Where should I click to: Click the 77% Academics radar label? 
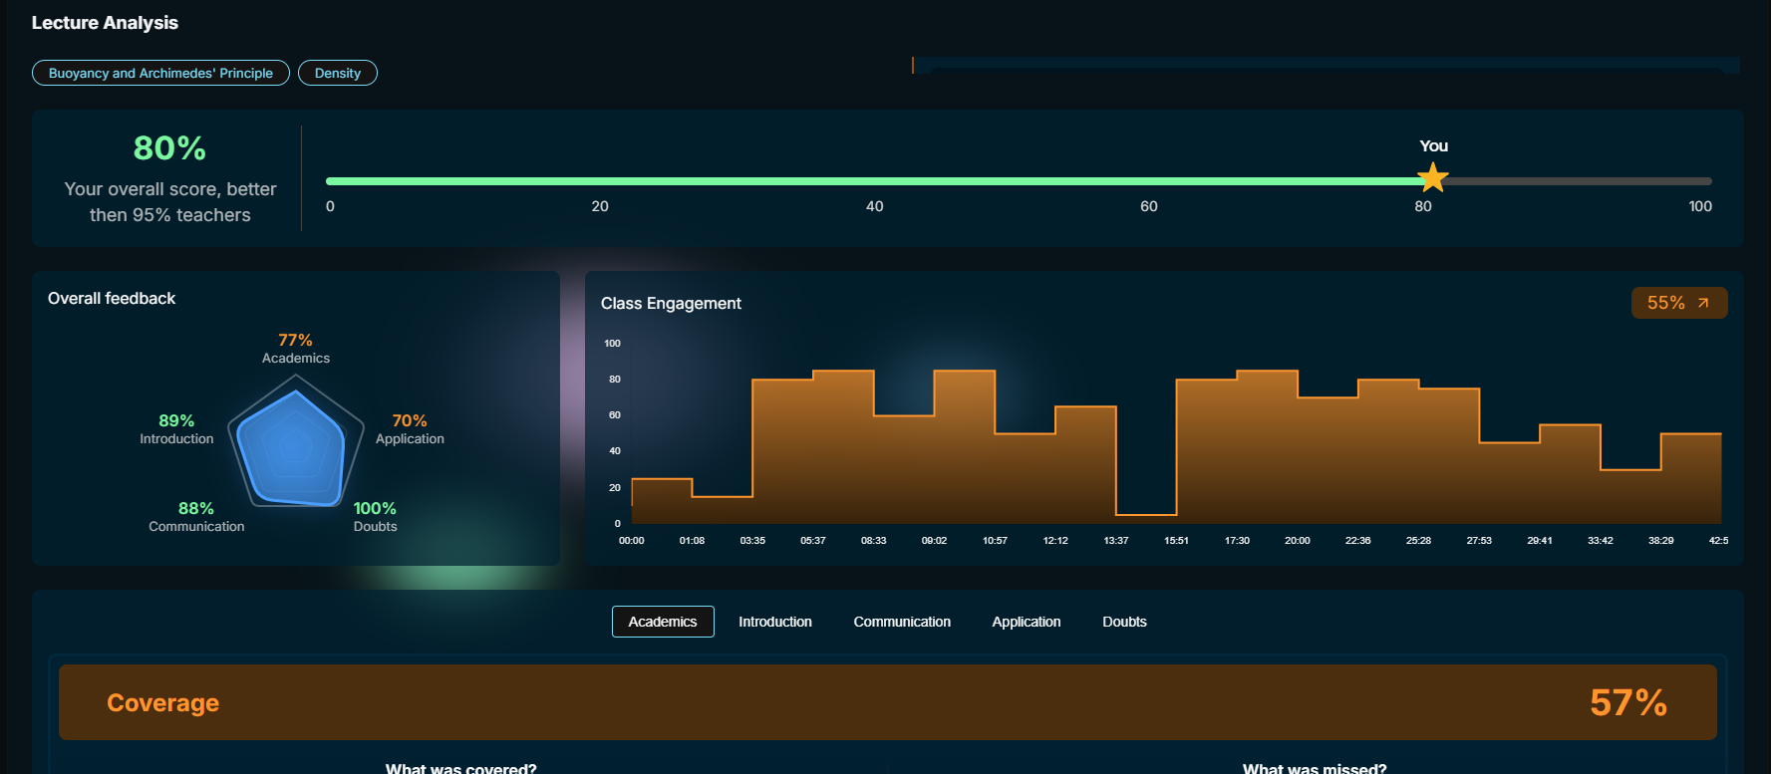pos(295,348)
